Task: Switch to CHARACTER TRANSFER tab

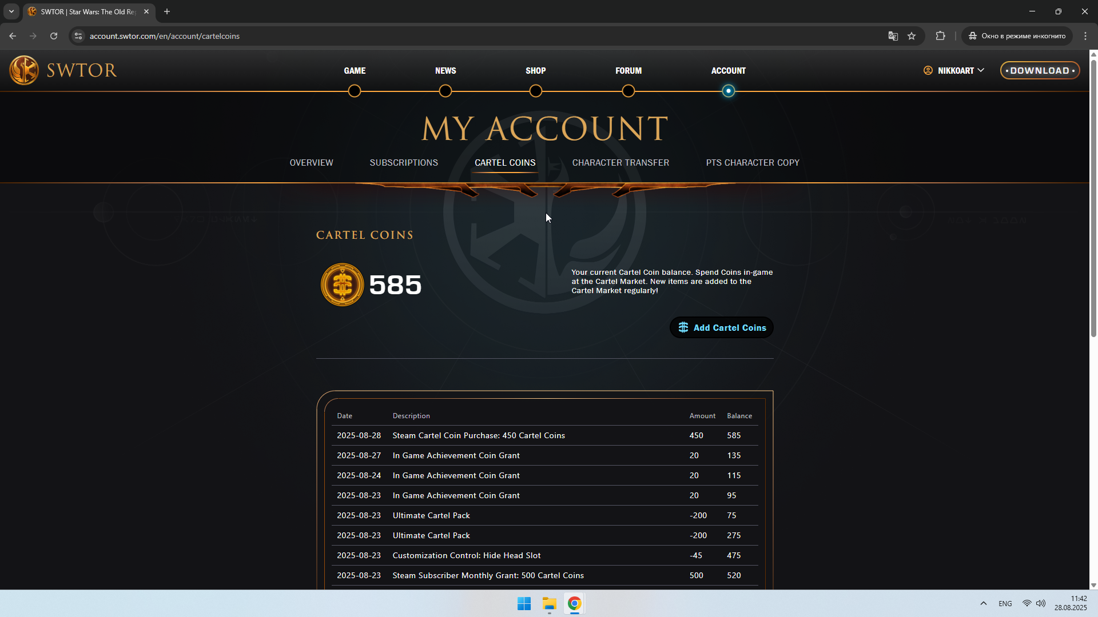Action: pyautogui.click(x=620, y=163)
